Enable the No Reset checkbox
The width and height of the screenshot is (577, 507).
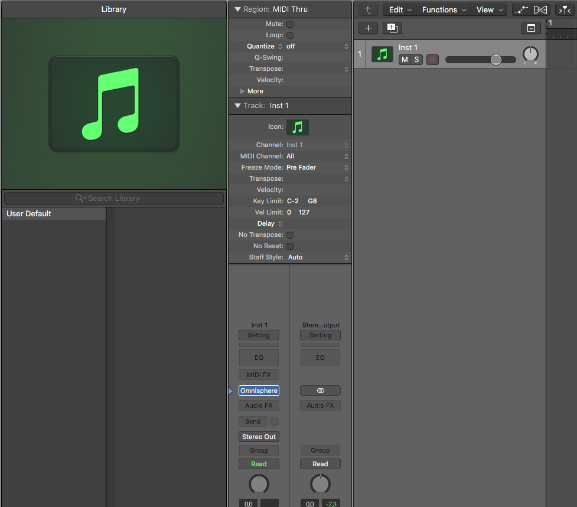pos(290,246)
